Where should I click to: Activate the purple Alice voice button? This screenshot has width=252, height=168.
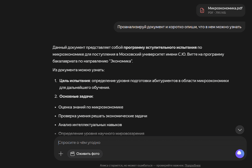pos(240,153)
